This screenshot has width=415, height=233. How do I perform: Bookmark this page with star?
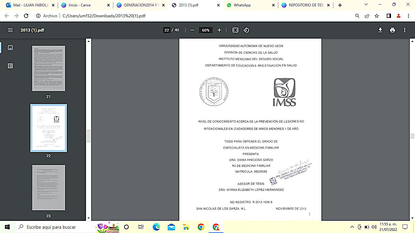point(377,16)
